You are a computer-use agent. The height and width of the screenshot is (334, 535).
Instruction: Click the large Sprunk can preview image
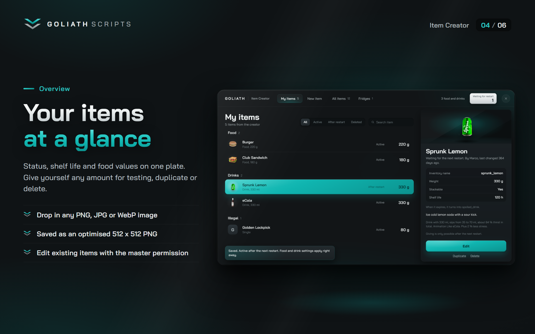click(467, 127)
